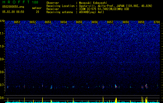Click the 0653 time marker
Viewport: 163px width, 103px height.
click(x=48, y=22)
